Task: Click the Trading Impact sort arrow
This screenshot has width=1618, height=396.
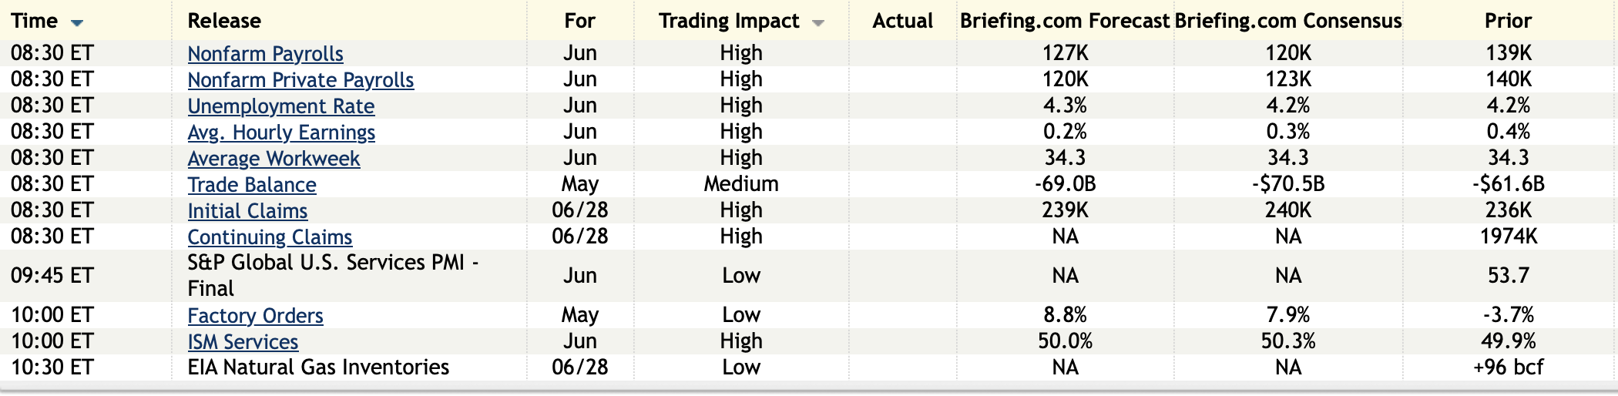Action: click(818, 23)
